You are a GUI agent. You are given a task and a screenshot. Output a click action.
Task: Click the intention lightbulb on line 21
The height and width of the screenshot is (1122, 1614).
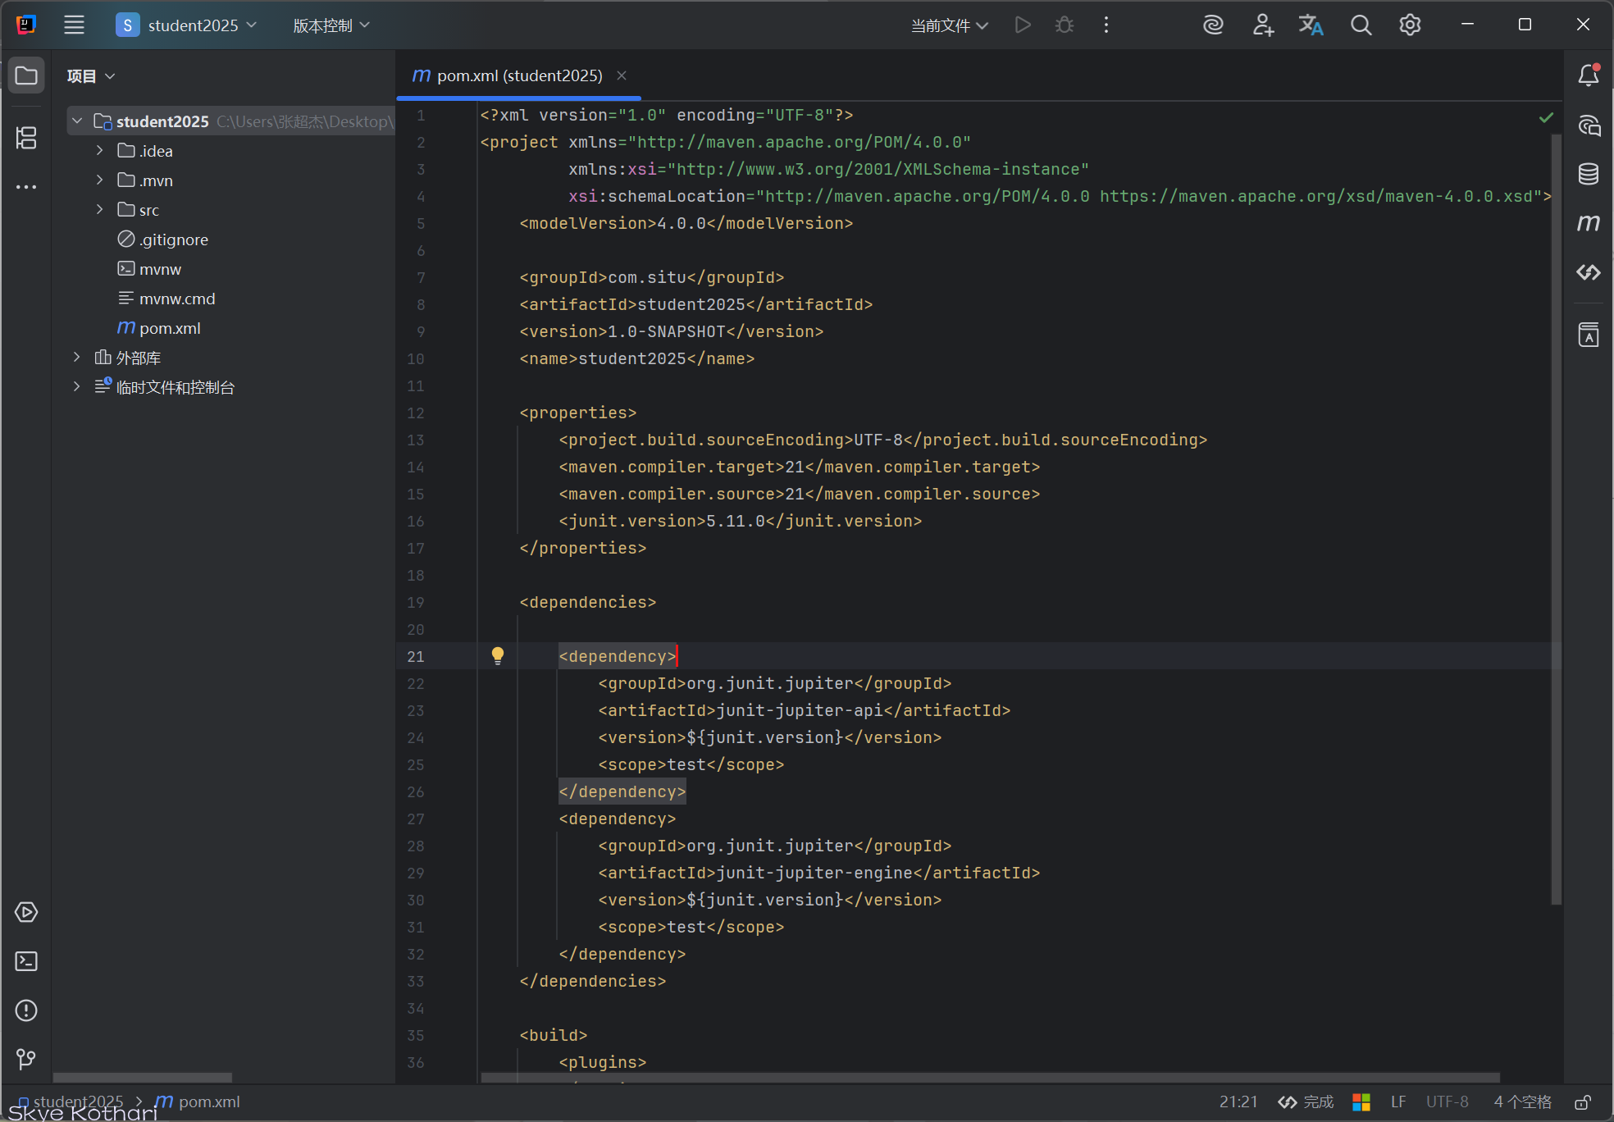pos(498,655)
